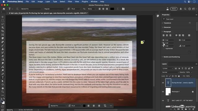Click text color swatch in options bar

click(112, 9)
